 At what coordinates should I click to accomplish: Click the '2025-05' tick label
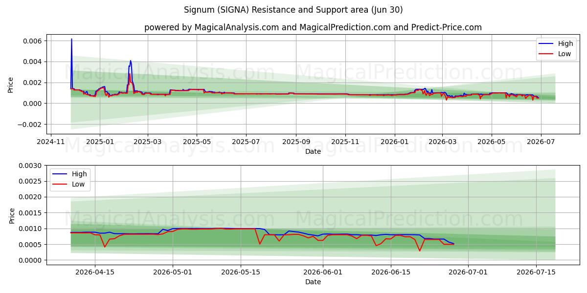197,142
